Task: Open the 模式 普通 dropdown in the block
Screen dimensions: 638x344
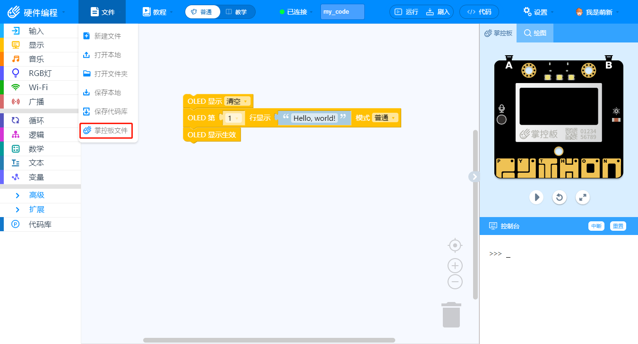Action: click(385, 118)
